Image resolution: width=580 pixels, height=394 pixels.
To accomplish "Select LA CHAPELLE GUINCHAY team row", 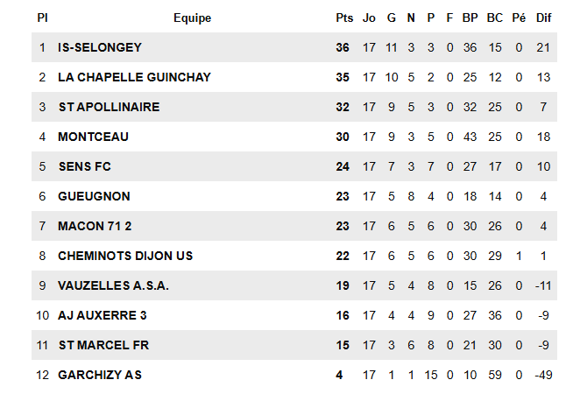I will coord(134,77).
